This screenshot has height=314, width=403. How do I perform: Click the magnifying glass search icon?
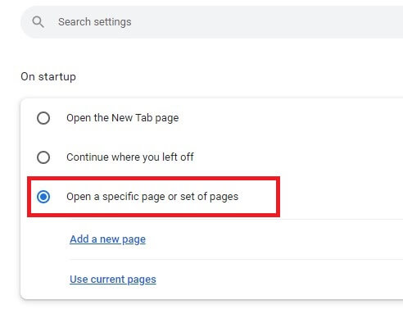[38, 22]
